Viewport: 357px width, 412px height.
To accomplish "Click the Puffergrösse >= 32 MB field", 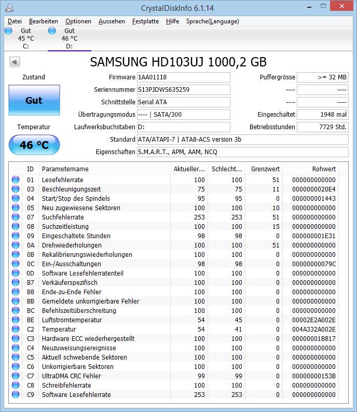I will pyautogui.click(x=323, y=77).
